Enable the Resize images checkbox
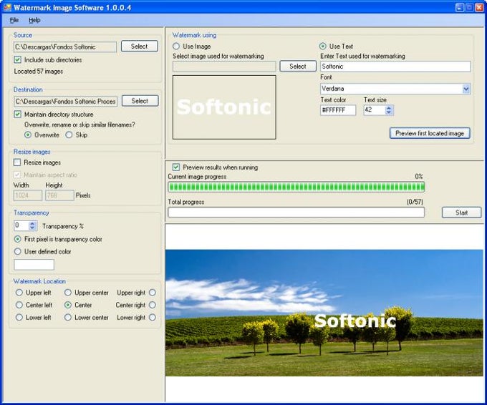Screen dimensions: 487x405 [17, 162]
